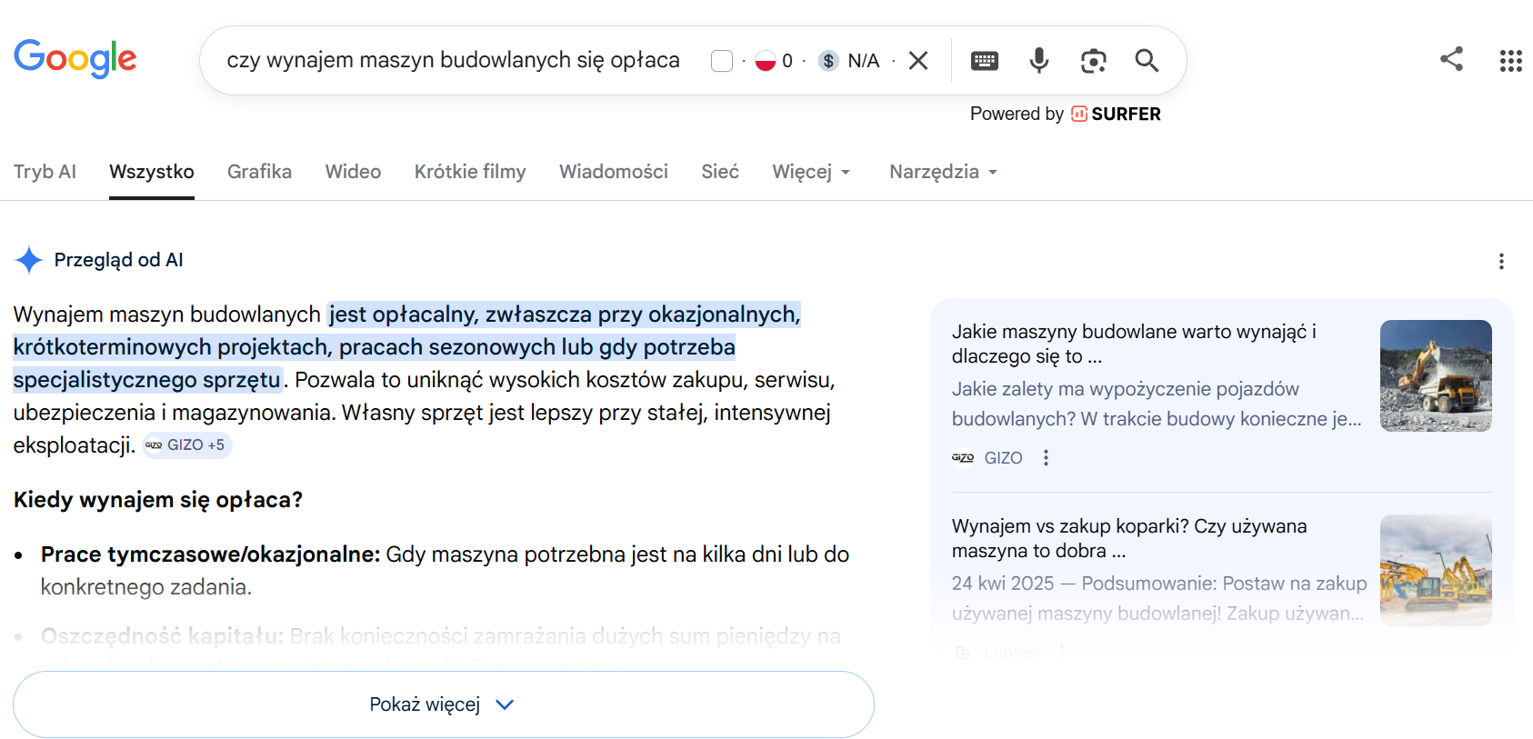1533x739 pixels.
Task: Click the 'Kiedy wynajem się opłaca?' heading
Action: 158,500
